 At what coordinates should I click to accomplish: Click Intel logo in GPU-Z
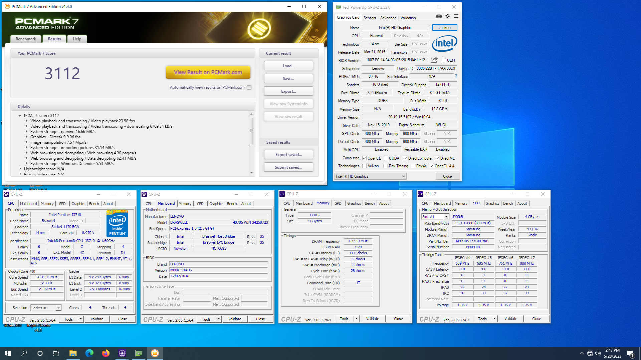(x=445, y=44)
